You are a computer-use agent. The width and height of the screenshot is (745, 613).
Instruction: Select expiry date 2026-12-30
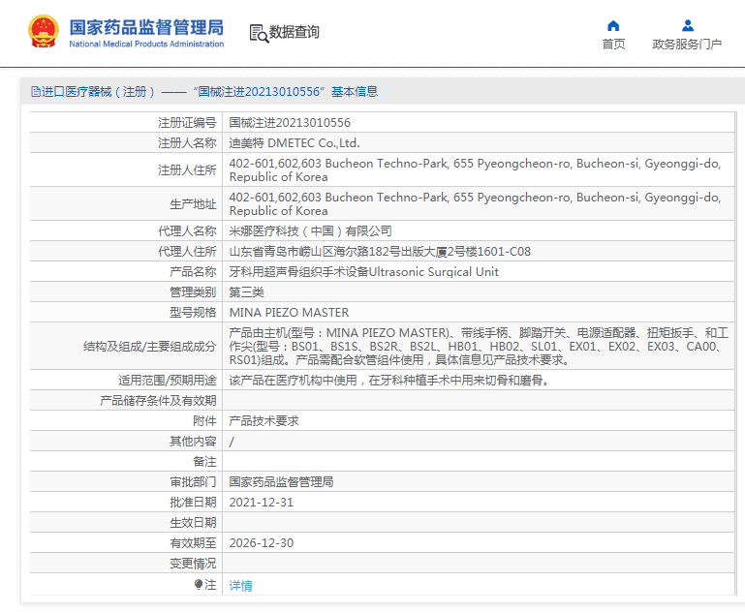262,542
